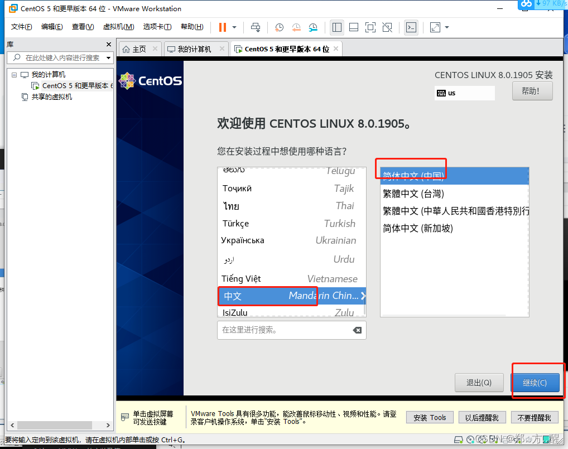The height and width of the screenshot is (449, 568).
Task: Click the us keyboard layout indicator
Action: click(464, 93)
